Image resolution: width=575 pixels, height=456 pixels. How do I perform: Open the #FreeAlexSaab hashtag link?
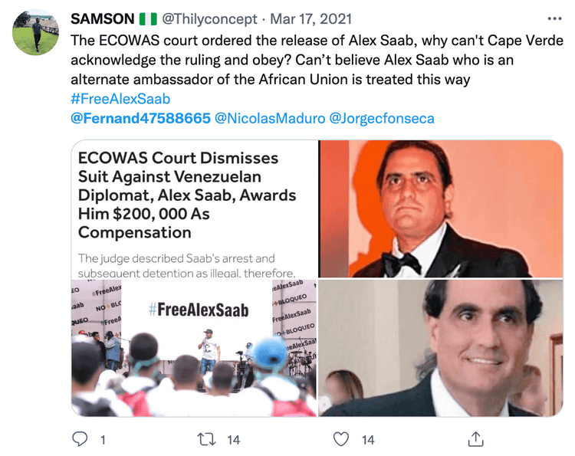[120, 99]
